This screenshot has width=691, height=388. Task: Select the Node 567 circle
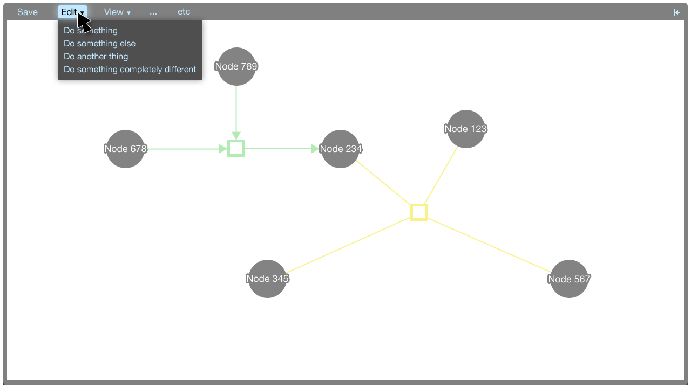point(569,279)
